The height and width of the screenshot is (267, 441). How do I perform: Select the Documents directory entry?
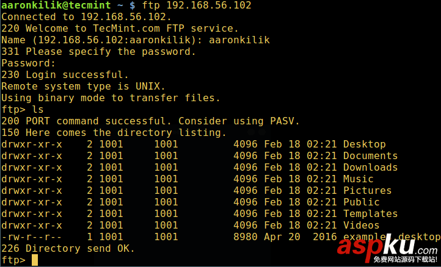click(370, 156)
